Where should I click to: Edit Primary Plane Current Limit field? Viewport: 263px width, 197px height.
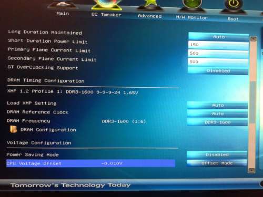(218, 53)
